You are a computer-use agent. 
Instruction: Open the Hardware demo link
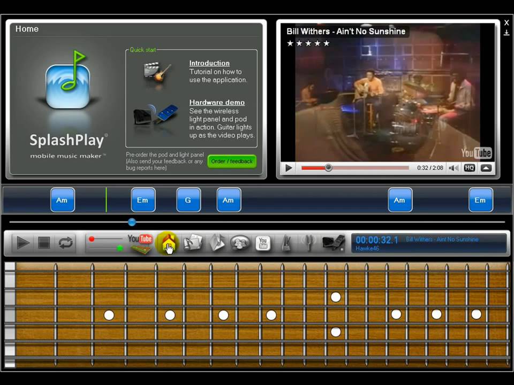pos(217,103)
